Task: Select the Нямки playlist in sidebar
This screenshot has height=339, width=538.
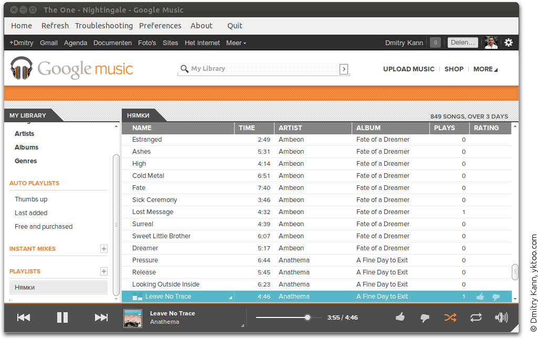Action: [x=58, y=288]
